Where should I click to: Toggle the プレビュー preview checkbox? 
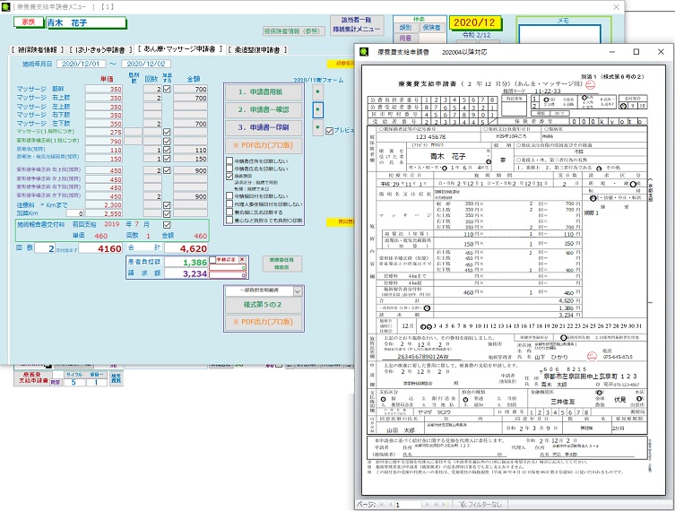(329, 131)
